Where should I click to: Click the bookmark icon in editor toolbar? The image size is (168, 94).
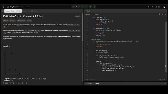159,14
